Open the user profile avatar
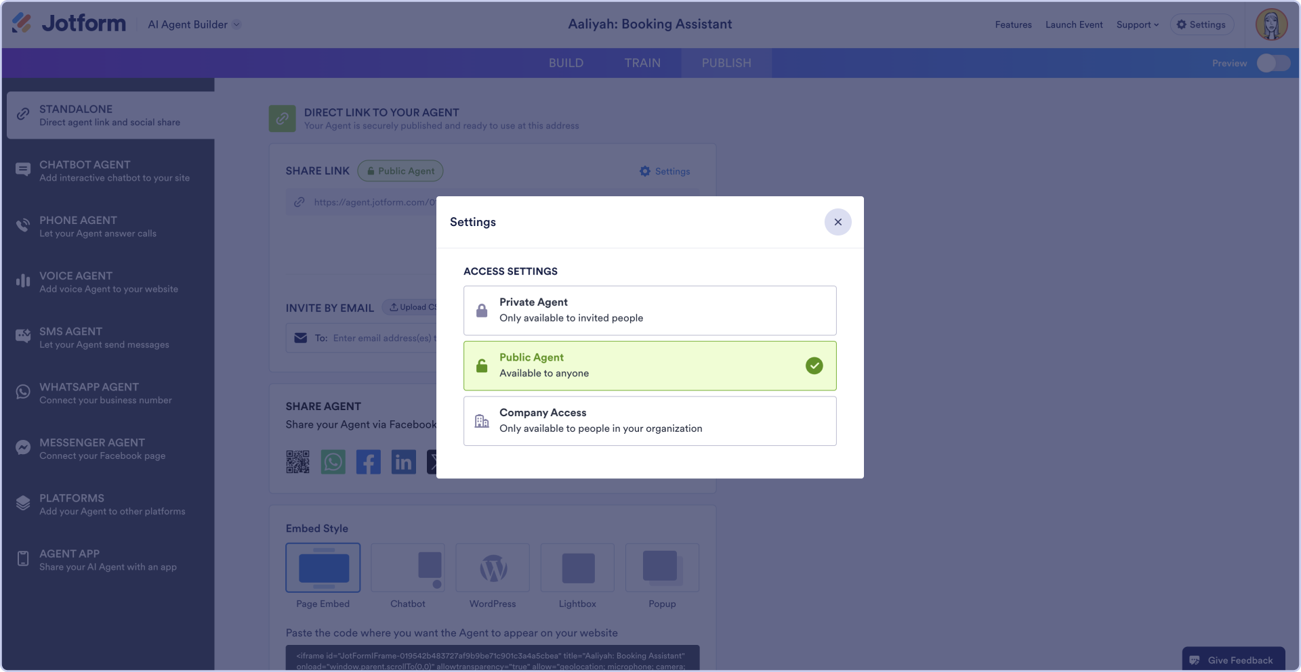 pos(1271,25)
